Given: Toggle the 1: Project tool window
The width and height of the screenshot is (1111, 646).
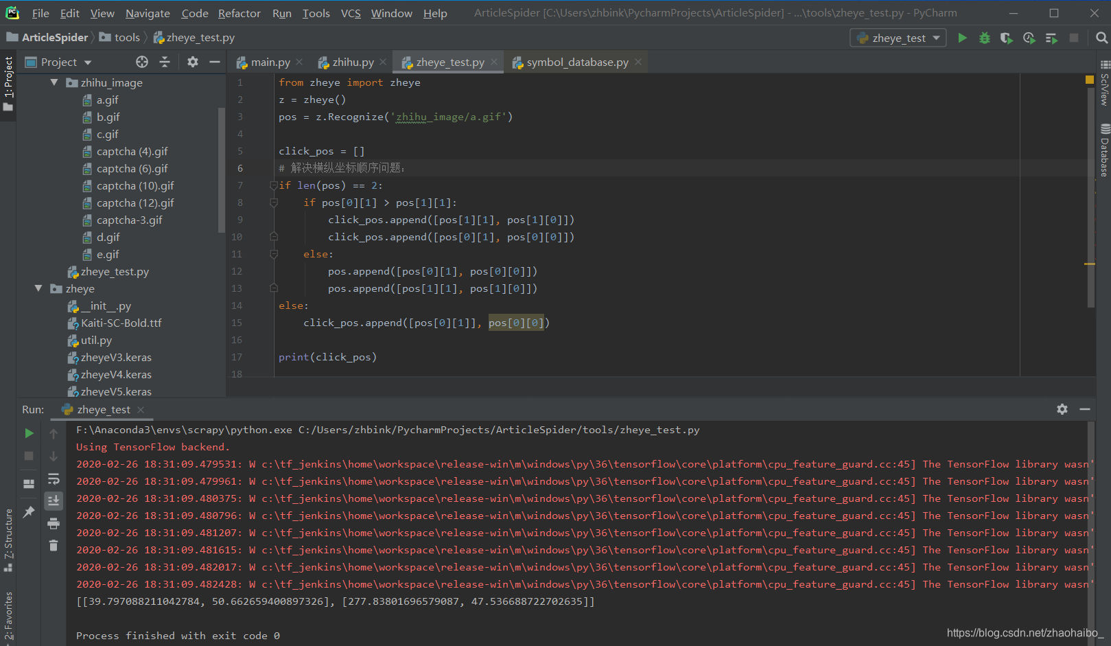Looking at the screenshot, I should coord(8,83).
